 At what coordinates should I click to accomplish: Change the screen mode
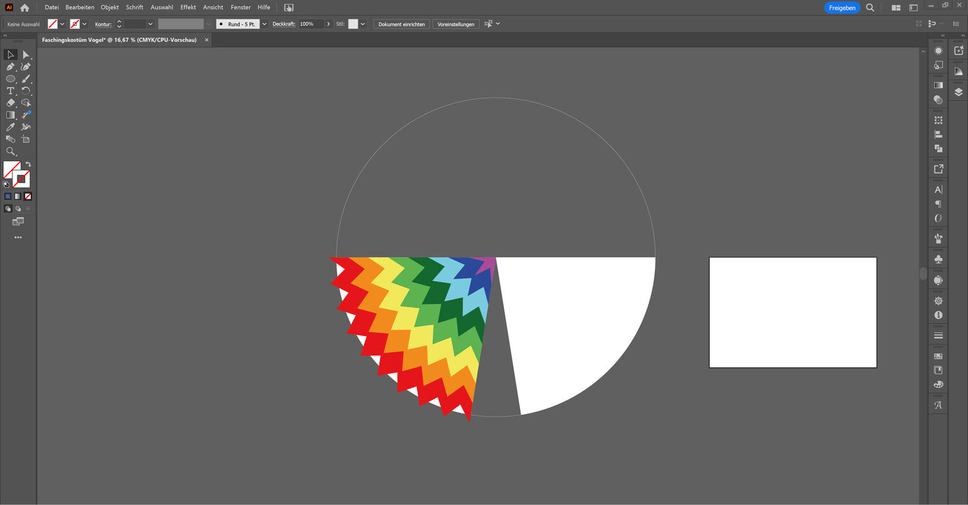pos(18,222)
